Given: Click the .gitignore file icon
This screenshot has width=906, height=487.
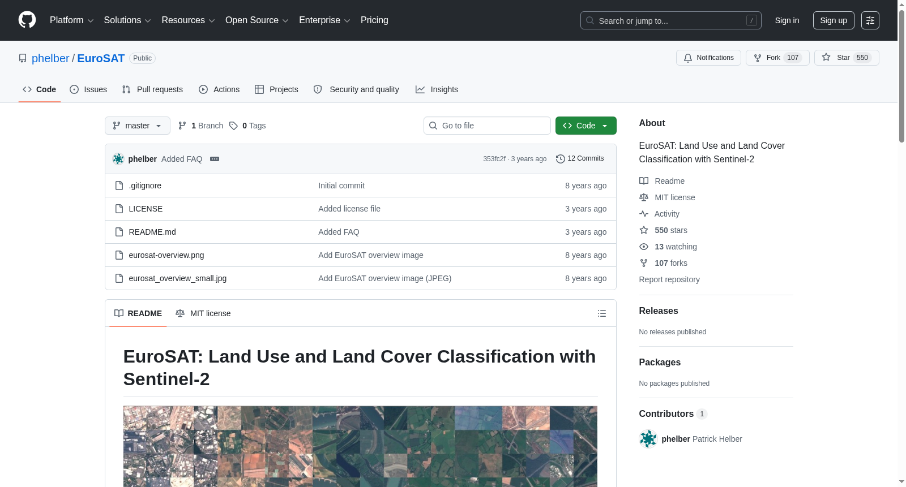Looking at the screenshot, I should click(119, 186).
